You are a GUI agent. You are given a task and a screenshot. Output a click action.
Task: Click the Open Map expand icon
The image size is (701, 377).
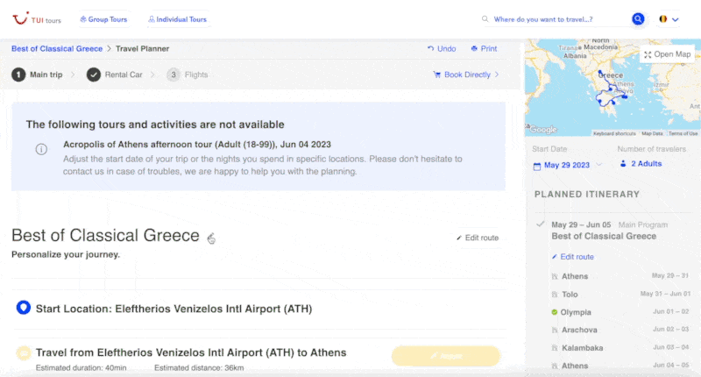pos(648,54)
